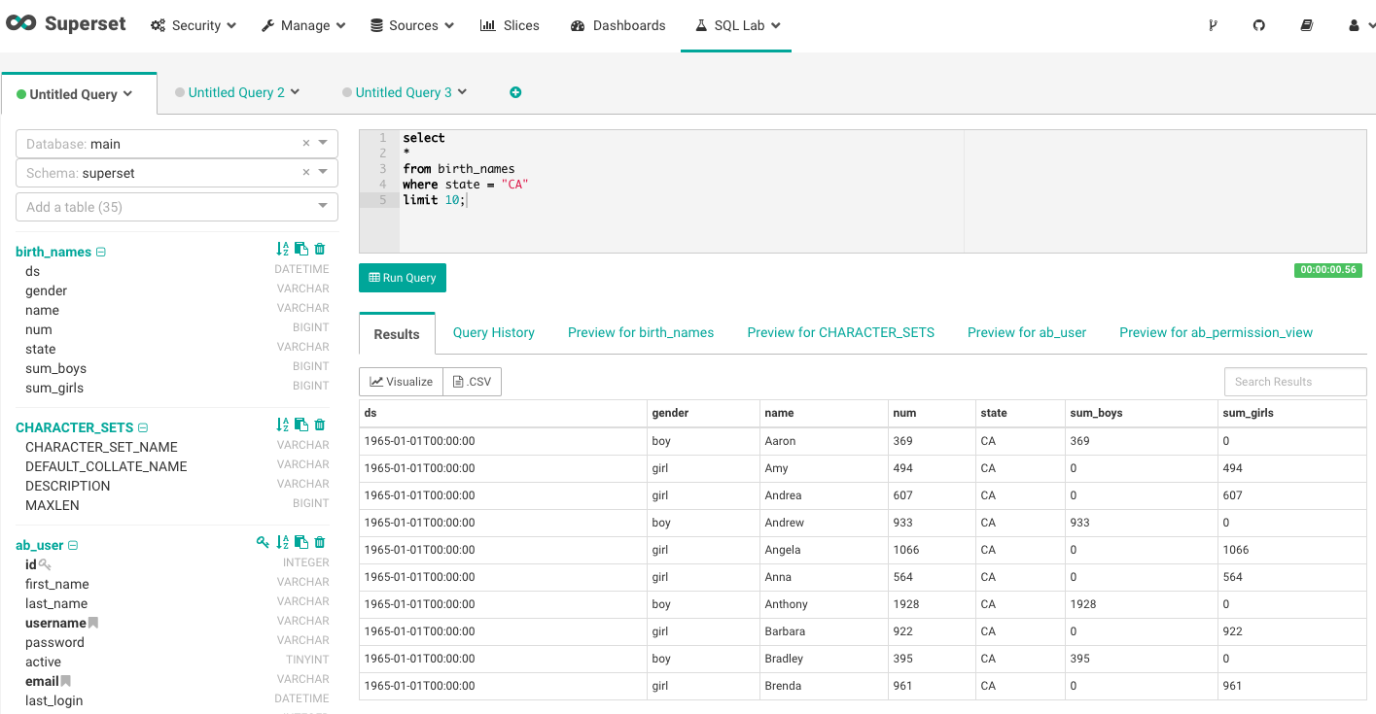Open the documentation book icon
The height and width of the screenshot is (714, 1376).
tap(1307, 25)
